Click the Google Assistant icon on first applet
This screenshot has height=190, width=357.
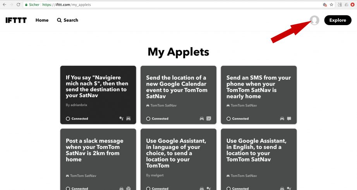(122, 118)
